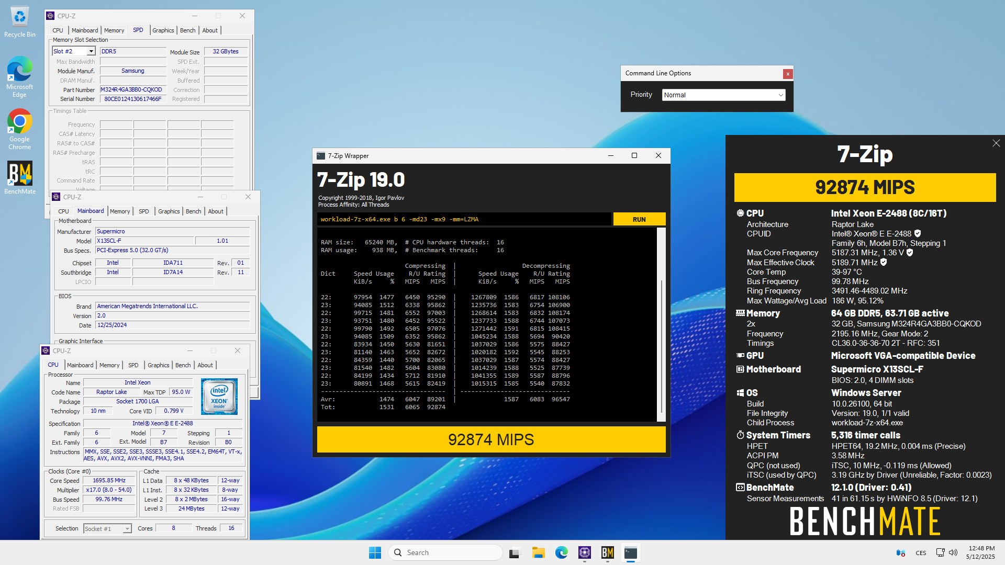Close the Command Line Options dialog

(787, 74)
